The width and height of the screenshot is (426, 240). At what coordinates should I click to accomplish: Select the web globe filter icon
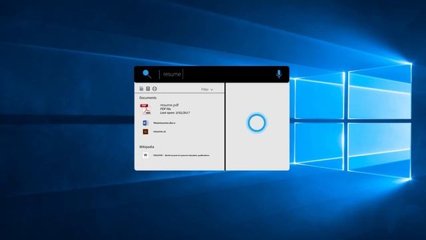154,89
